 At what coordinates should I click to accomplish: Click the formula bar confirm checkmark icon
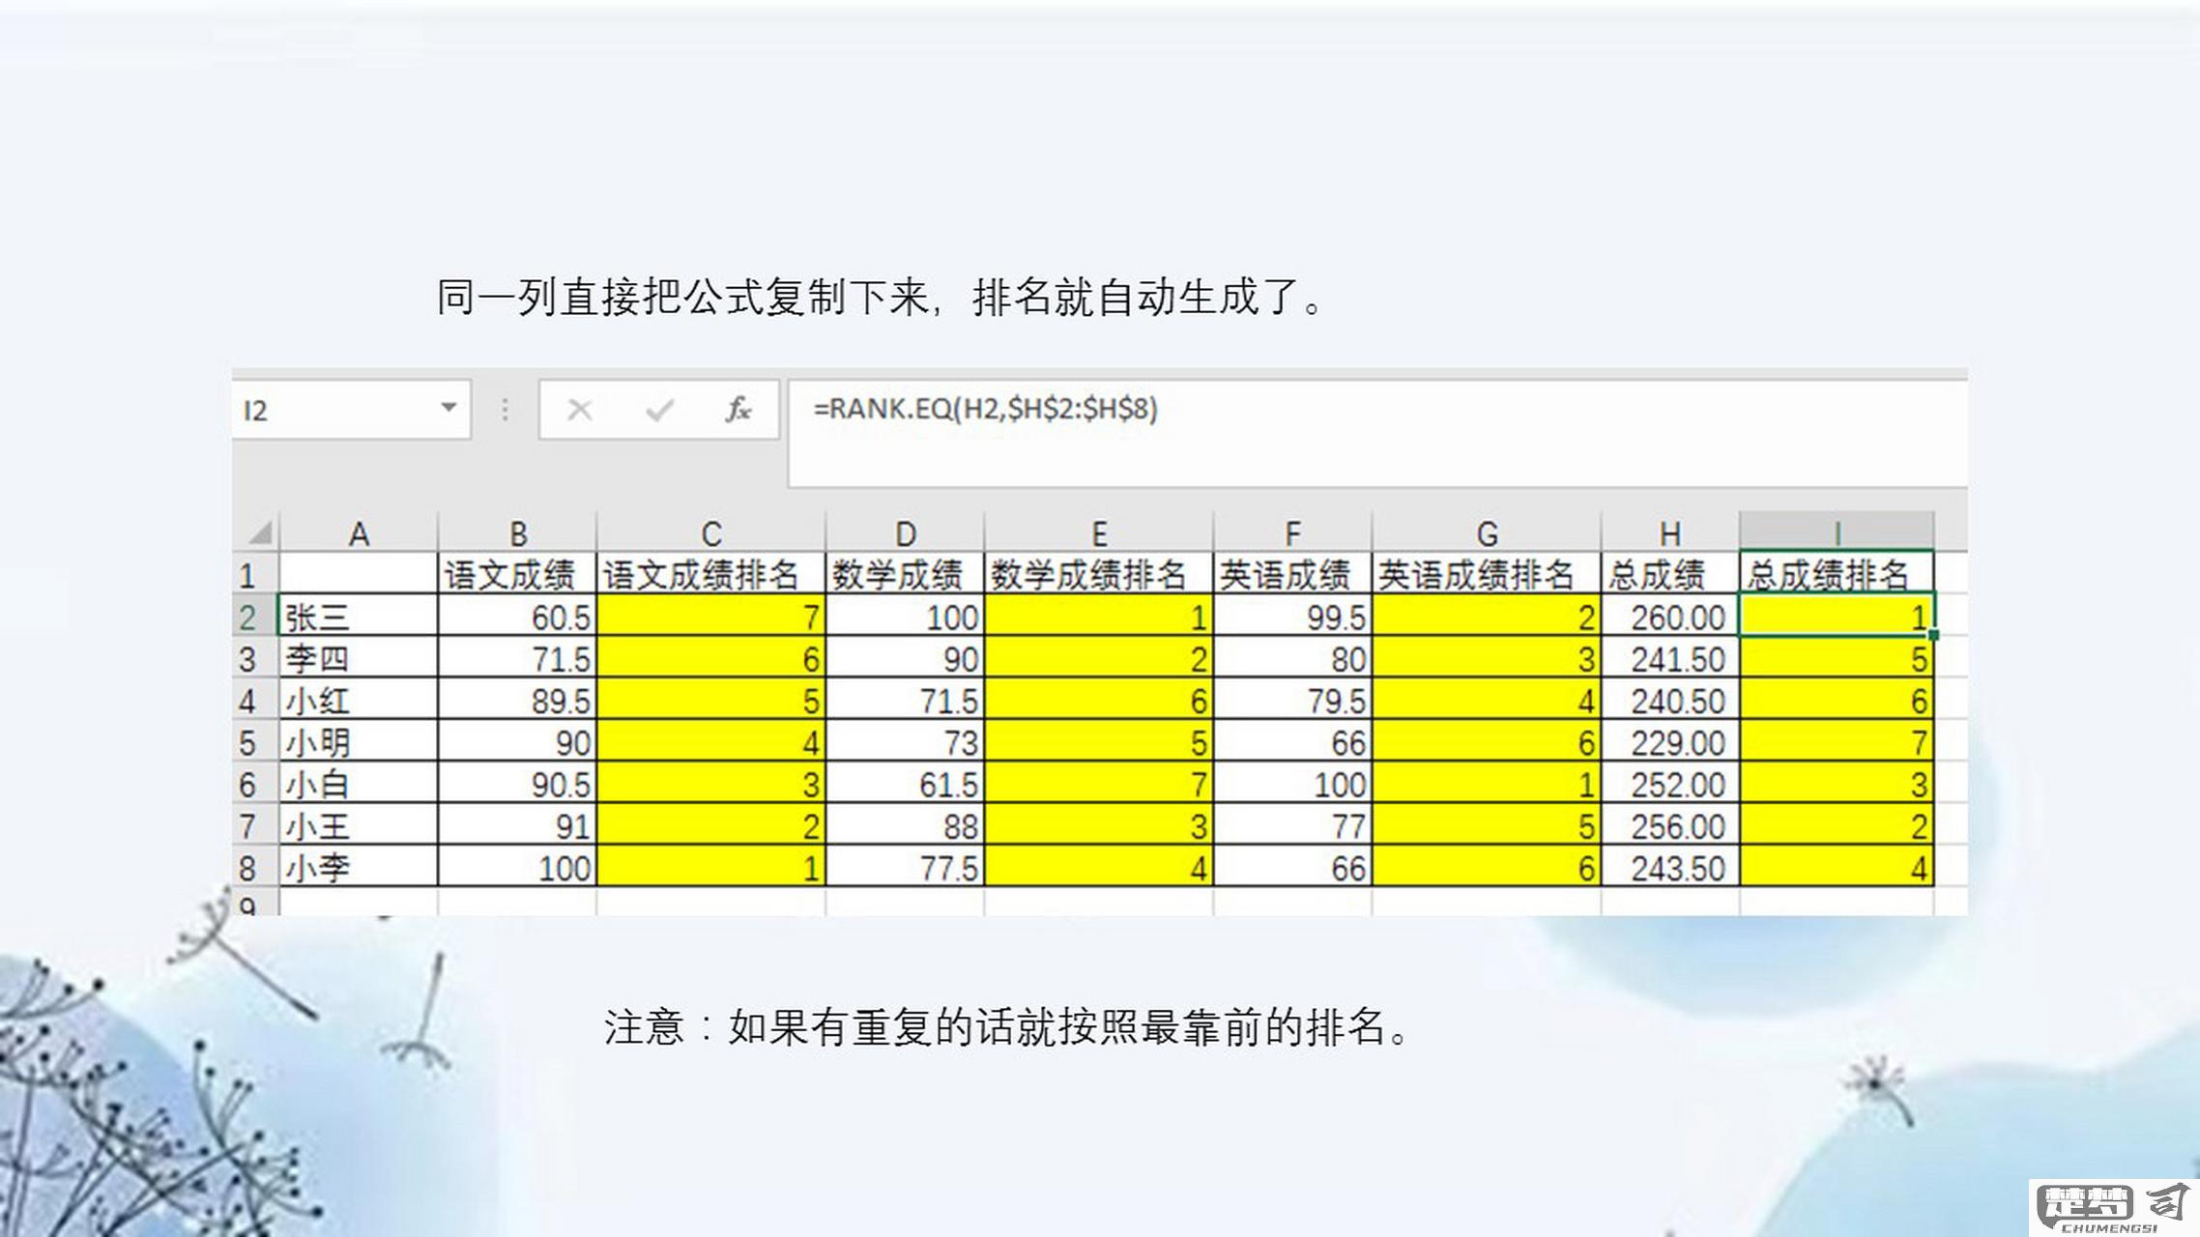659,411
